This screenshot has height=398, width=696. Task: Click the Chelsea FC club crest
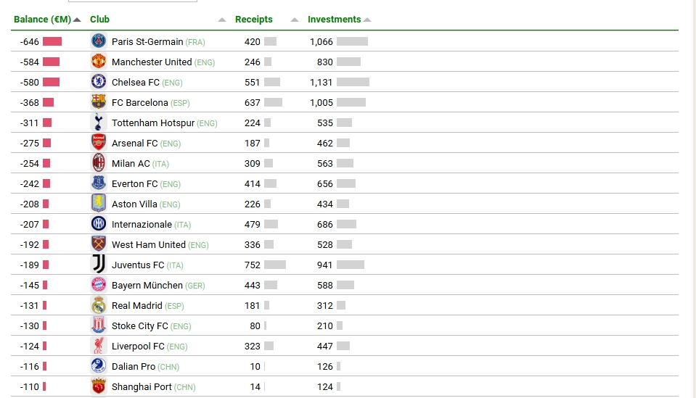tap(99, 82)
